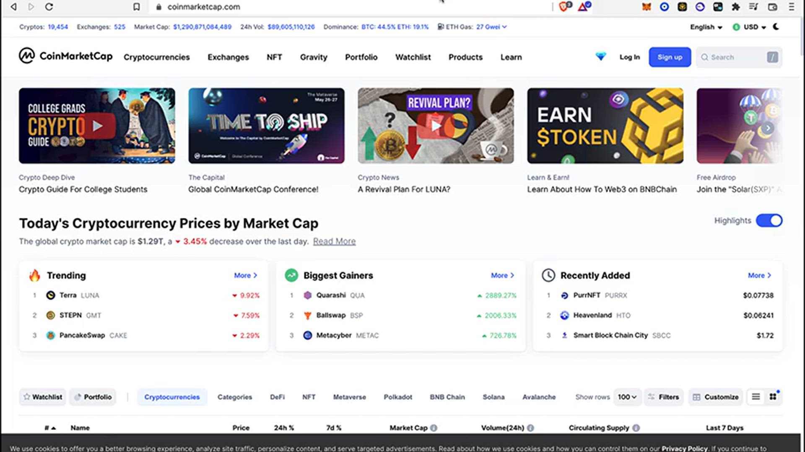Screen dimensions: 805x452
Task: Switch to grid view layout icon
Action: [773, 397]
